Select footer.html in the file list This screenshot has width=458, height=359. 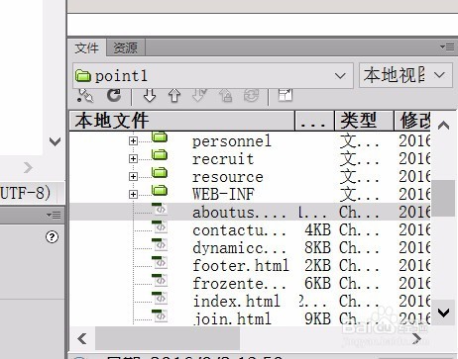pos(240,266)
